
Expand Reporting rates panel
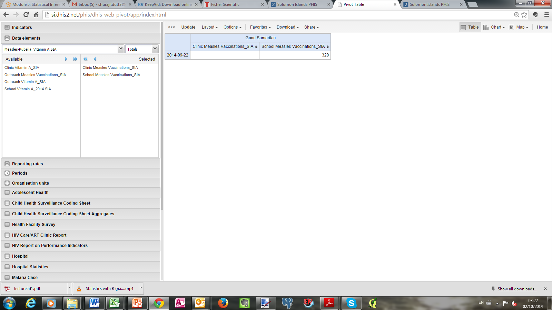point(81,164)
